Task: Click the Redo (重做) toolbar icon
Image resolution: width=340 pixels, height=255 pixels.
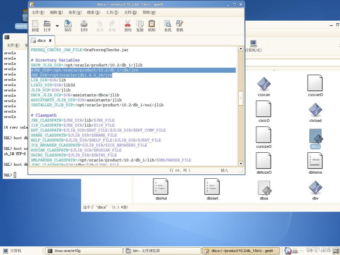Action: (112, 26)
